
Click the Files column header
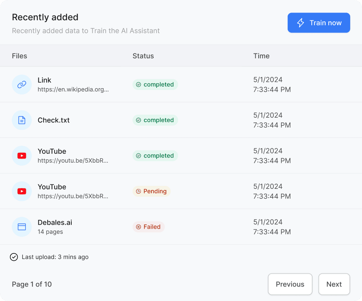(x=20, y=56)
